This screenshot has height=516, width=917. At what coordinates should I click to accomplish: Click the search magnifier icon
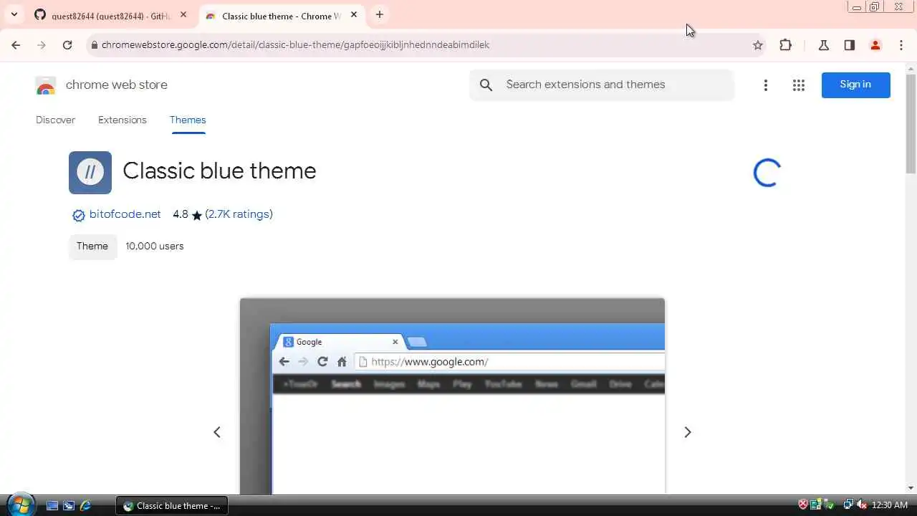(486, 85)
